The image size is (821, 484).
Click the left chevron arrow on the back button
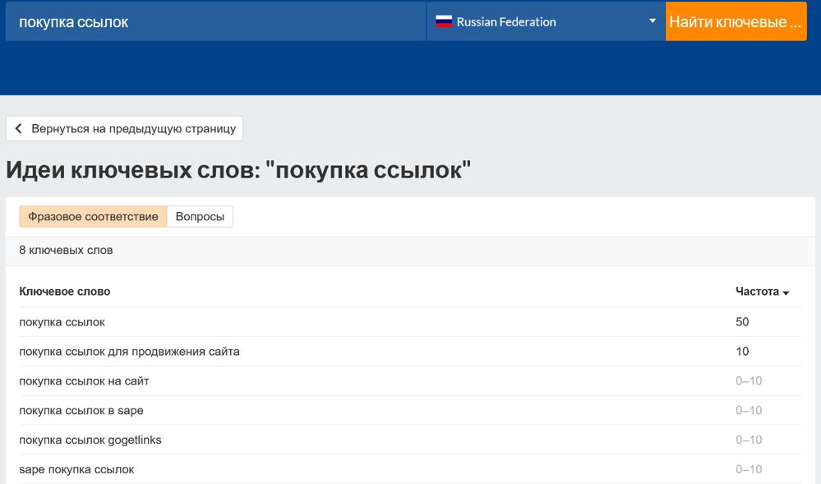point(17,128)
